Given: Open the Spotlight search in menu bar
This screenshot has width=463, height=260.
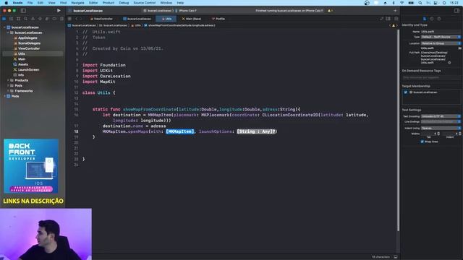Looking at the screenshot, I should click(420, 3).
